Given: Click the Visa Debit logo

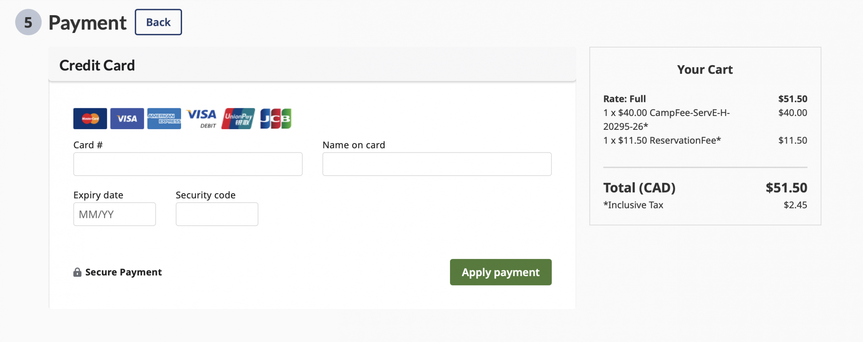Looking at the screenshot, I should pyautogui.click(x=202, y=118).
